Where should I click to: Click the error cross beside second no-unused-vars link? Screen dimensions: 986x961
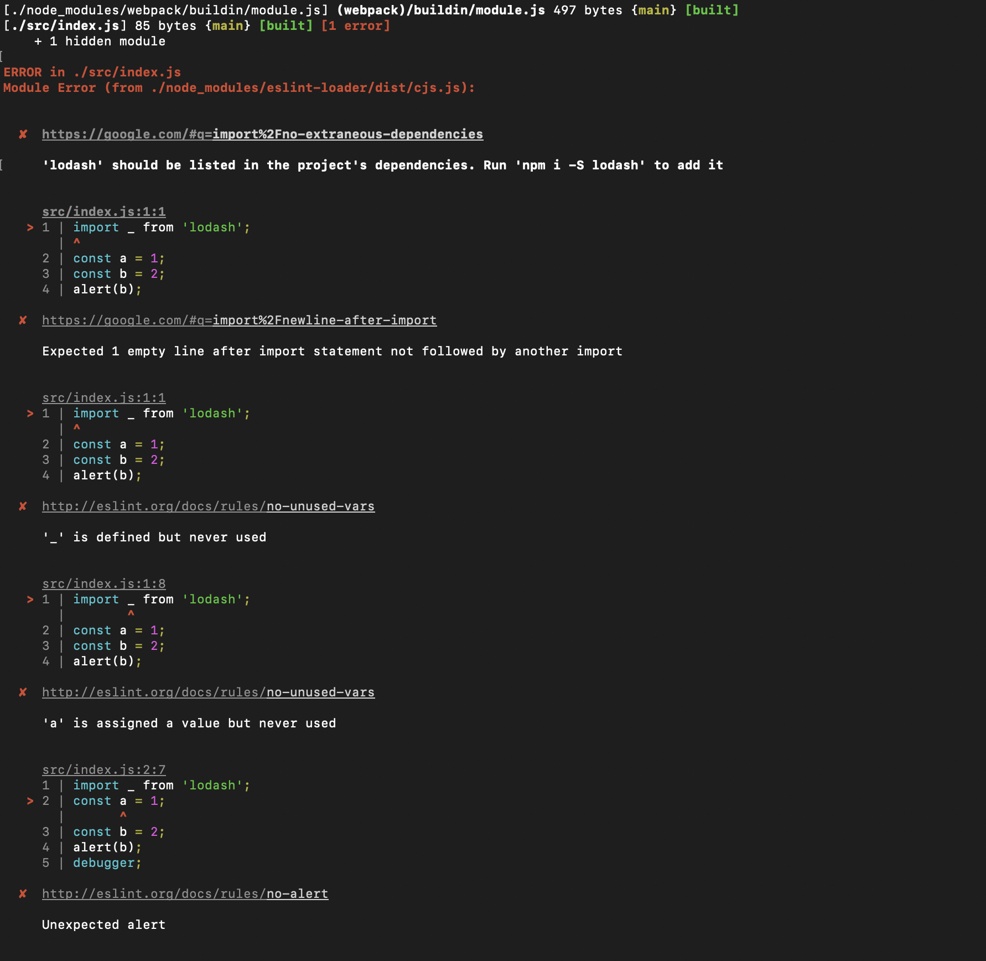pos(22,692)
